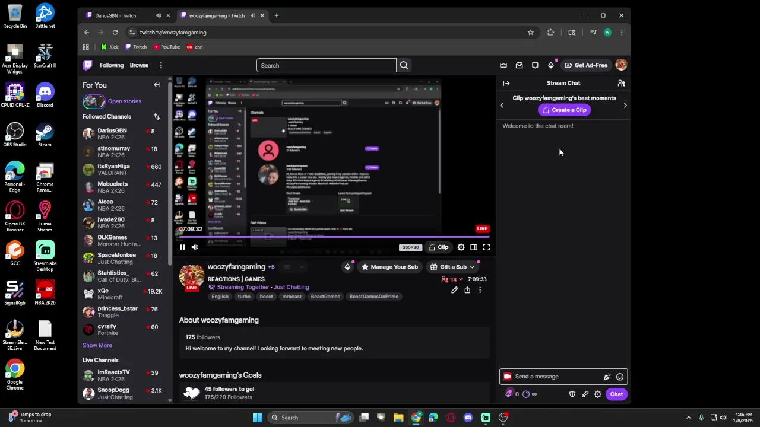Click Manage Your Sub button

[389, 267]
